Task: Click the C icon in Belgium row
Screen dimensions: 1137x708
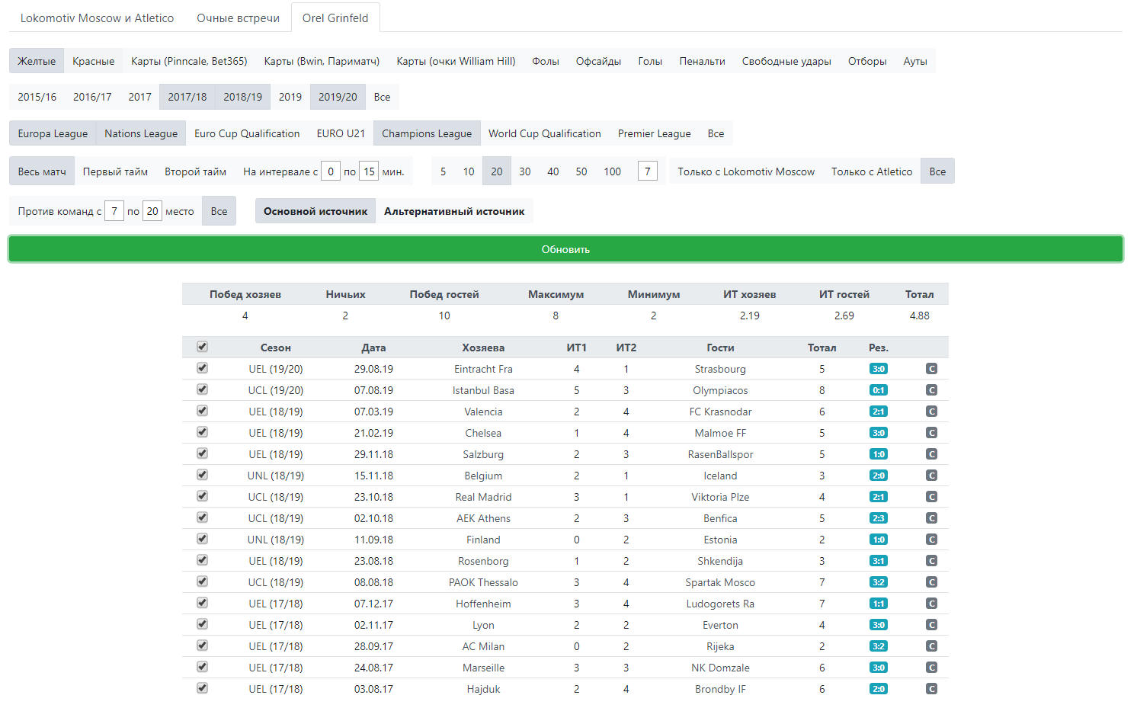Action: point(931,476)
